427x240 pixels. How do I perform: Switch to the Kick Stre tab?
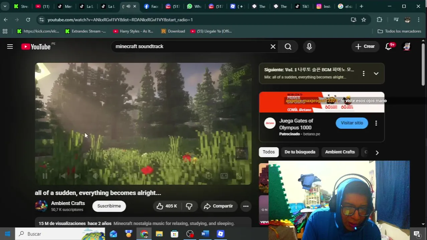point(21,6)
